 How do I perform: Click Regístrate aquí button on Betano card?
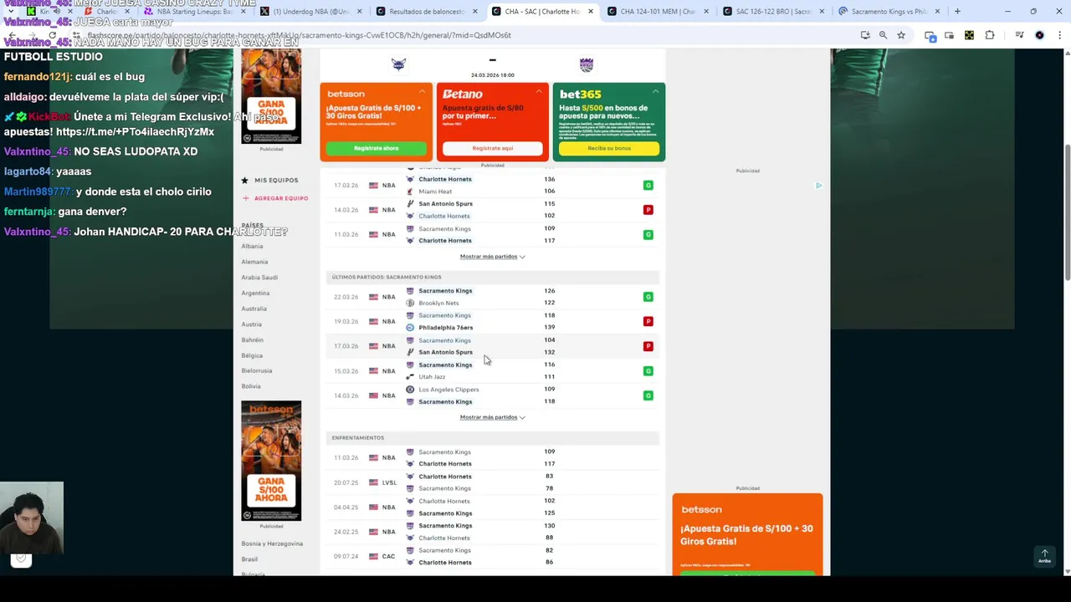[x=492, y=148]
